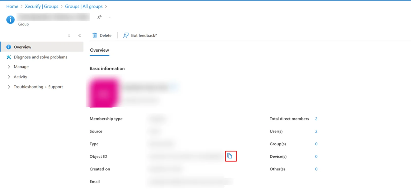Image resolution: width=411 pixels, height=190 pixels.
Task: Open Xecurify | Groups breadcrumb
Action: (x=42, y=6)
